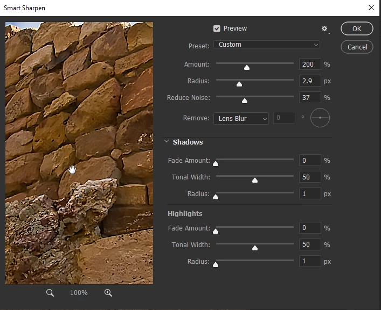The image size is (381, 310).
Task: Click the Reduce Noise slider handle
Action: point(245,101)
